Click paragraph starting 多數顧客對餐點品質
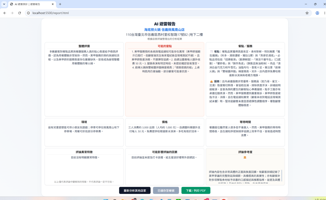The width and height of the screenshot is (326, 200). [84, 57]
